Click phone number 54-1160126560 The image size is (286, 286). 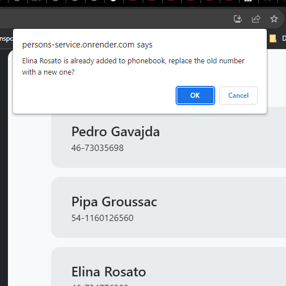103,218
